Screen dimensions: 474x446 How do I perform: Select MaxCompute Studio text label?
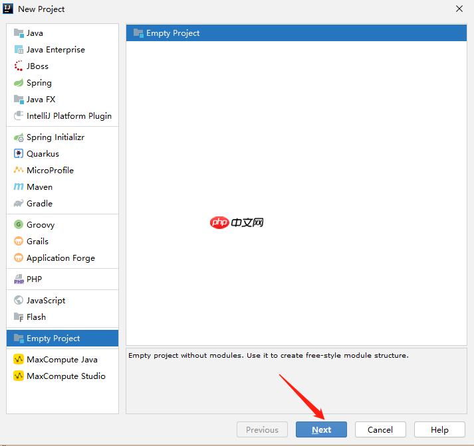coord(66,376)
